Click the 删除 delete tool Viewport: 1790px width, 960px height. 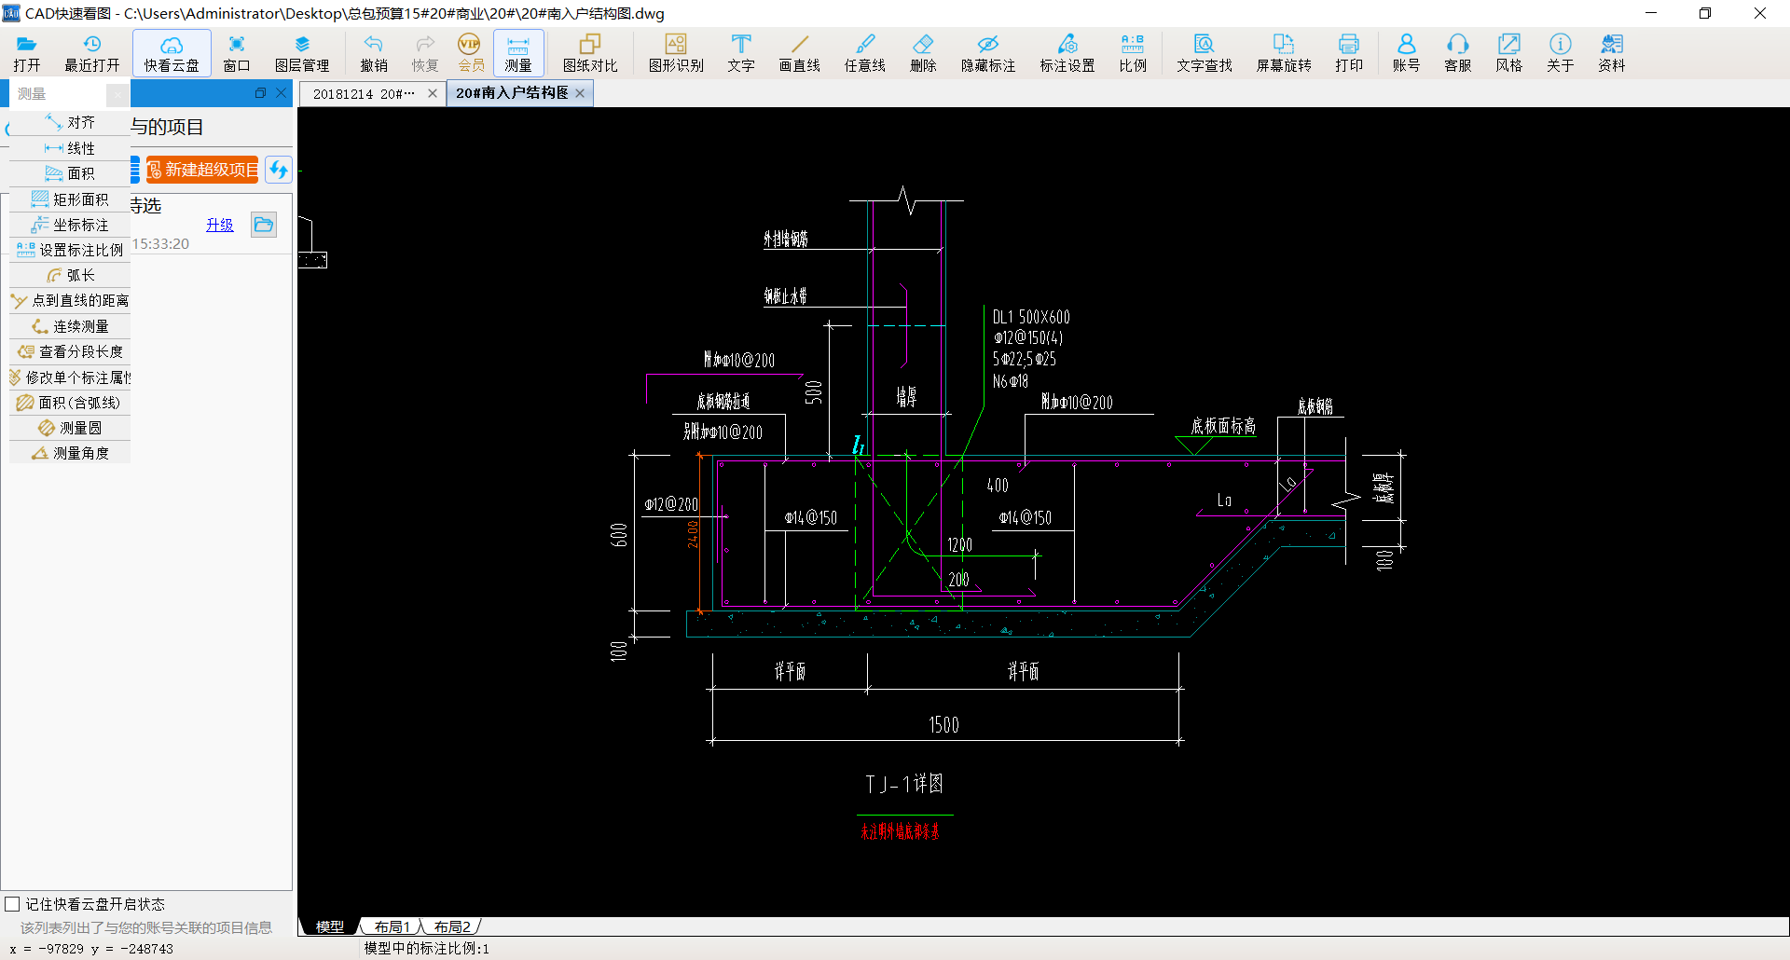point(923,53)
